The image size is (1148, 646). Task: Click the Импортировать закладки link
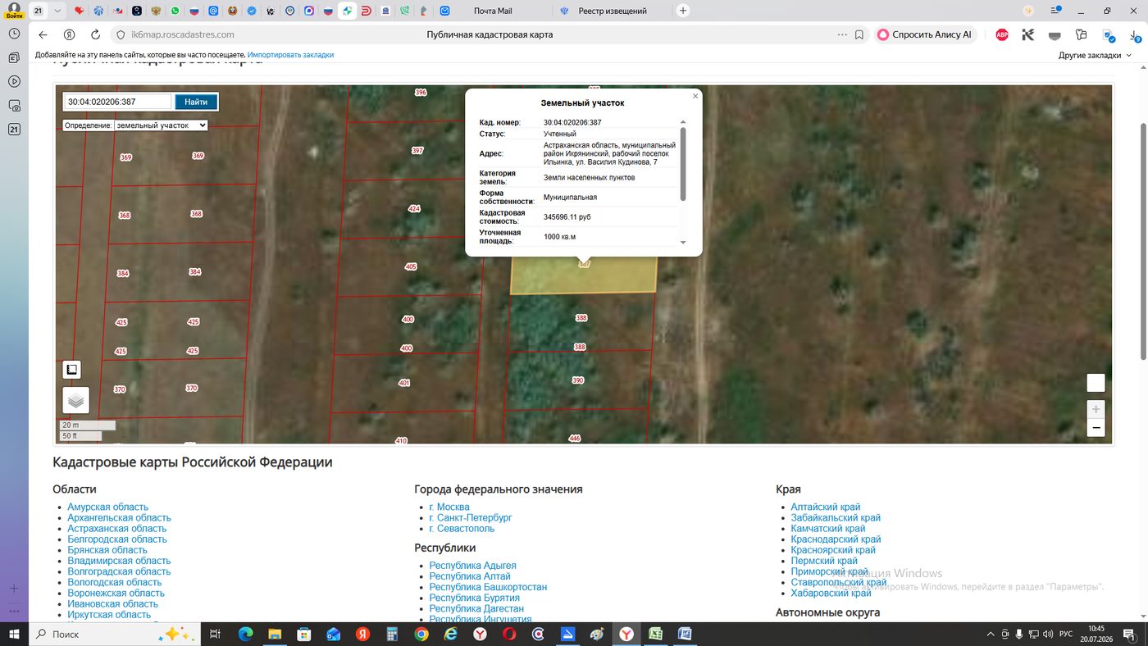290,55
